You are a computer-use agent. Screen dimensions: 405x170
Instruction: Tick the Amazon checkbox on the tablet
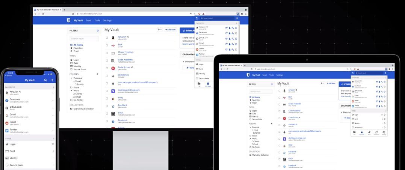(279, 90)
